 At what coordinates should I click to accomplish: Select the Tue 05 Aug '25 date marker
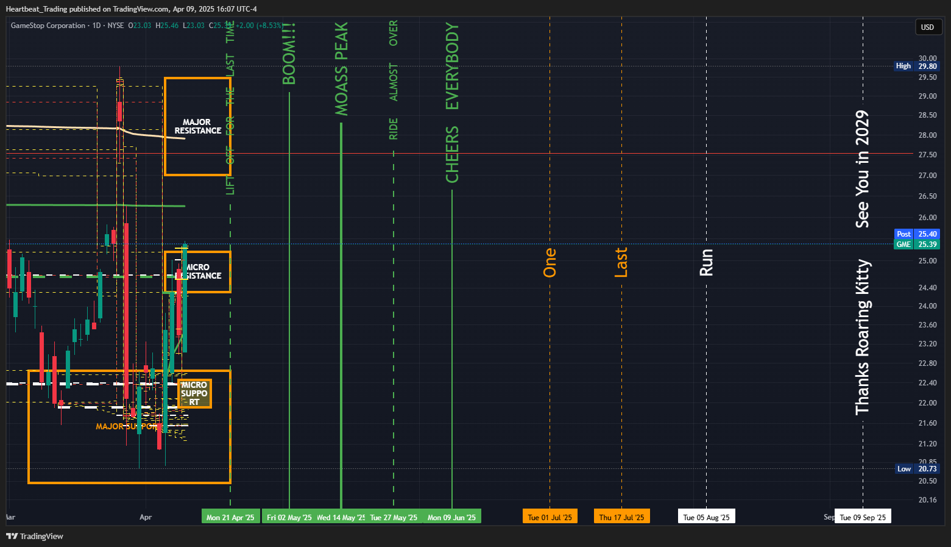pos(707,517)
